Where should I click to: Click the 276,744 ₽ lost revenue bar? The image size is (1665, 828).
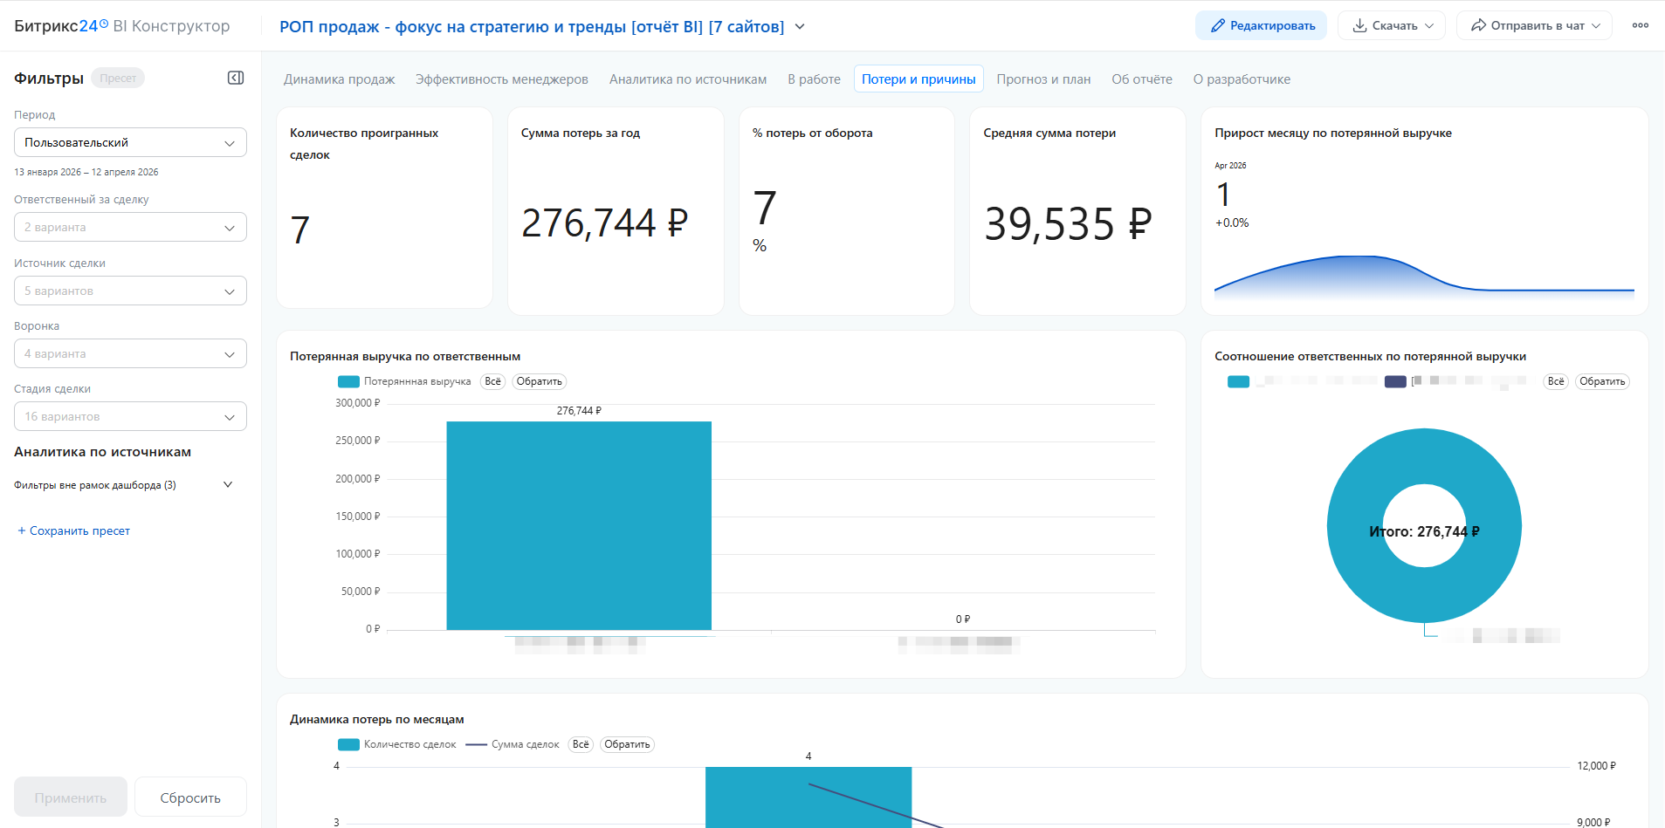point(578,525)
